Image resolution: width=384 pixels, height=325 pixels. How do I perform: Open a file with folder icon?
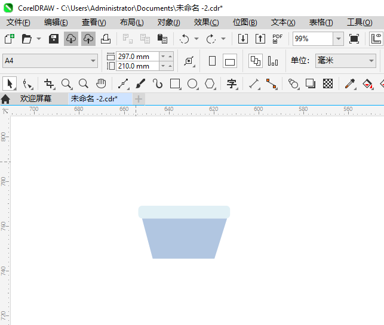point(26,39)
